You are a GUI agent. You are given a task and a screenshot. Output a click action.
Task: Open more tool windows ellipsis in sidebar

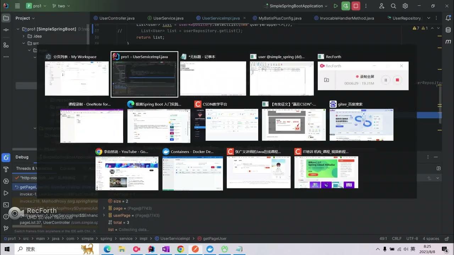click(x=6, y=57)
